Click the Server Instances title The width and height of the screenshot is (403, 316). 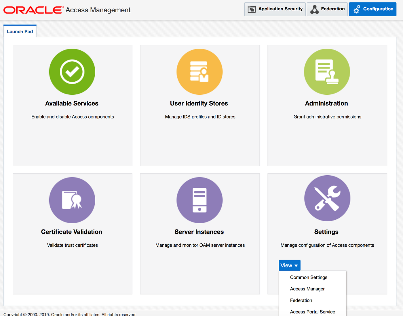coord(199,232)
